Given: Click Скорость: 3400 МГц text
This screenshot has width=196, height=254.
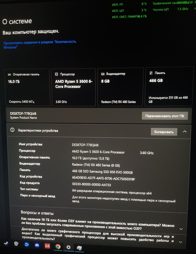Looking at the screenshot, I should point(21,102).
